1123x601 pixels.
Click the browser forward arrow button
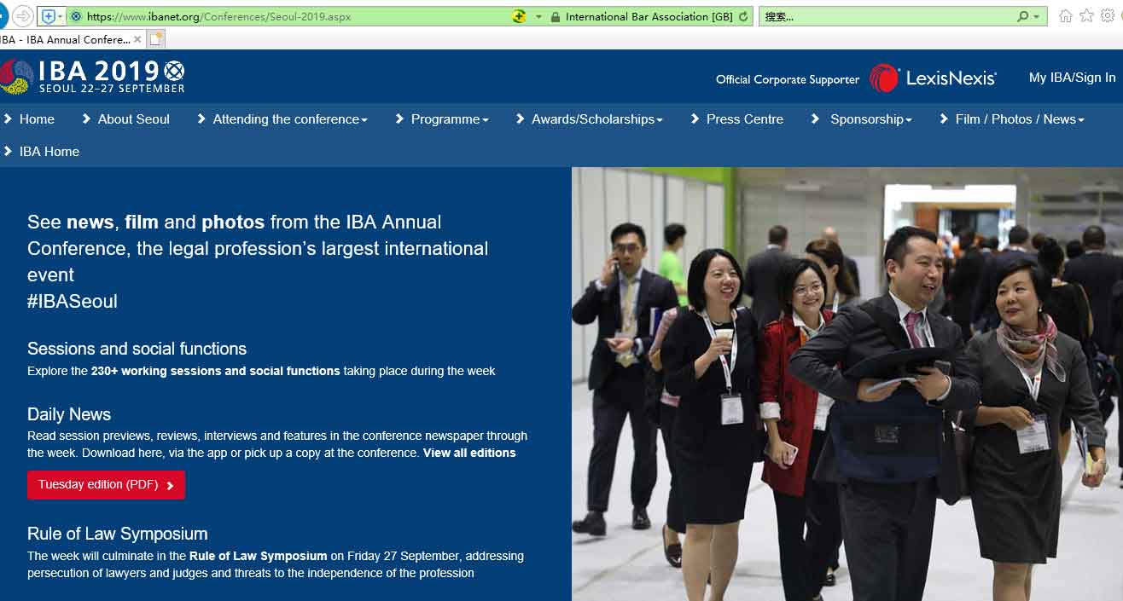coord(23,16)
